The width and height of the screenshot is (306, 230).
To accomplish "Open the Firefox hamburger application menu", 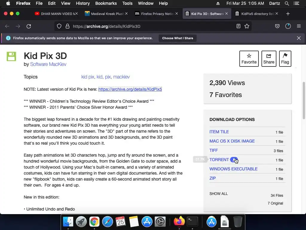I will [x=299, y=26].
